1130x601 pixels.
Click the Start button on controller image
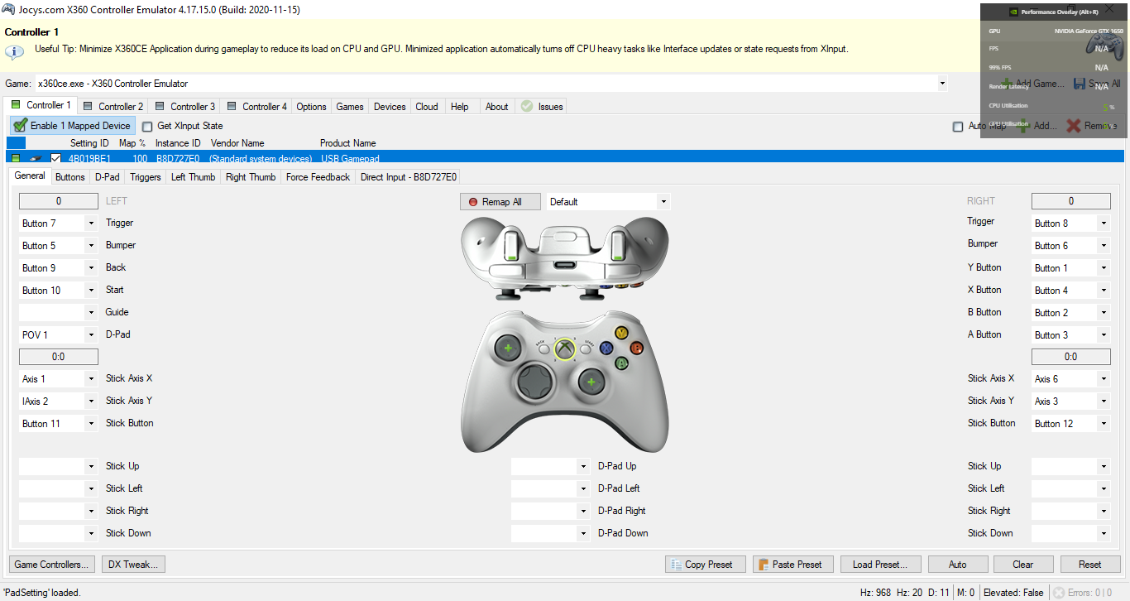pos(586,349)
